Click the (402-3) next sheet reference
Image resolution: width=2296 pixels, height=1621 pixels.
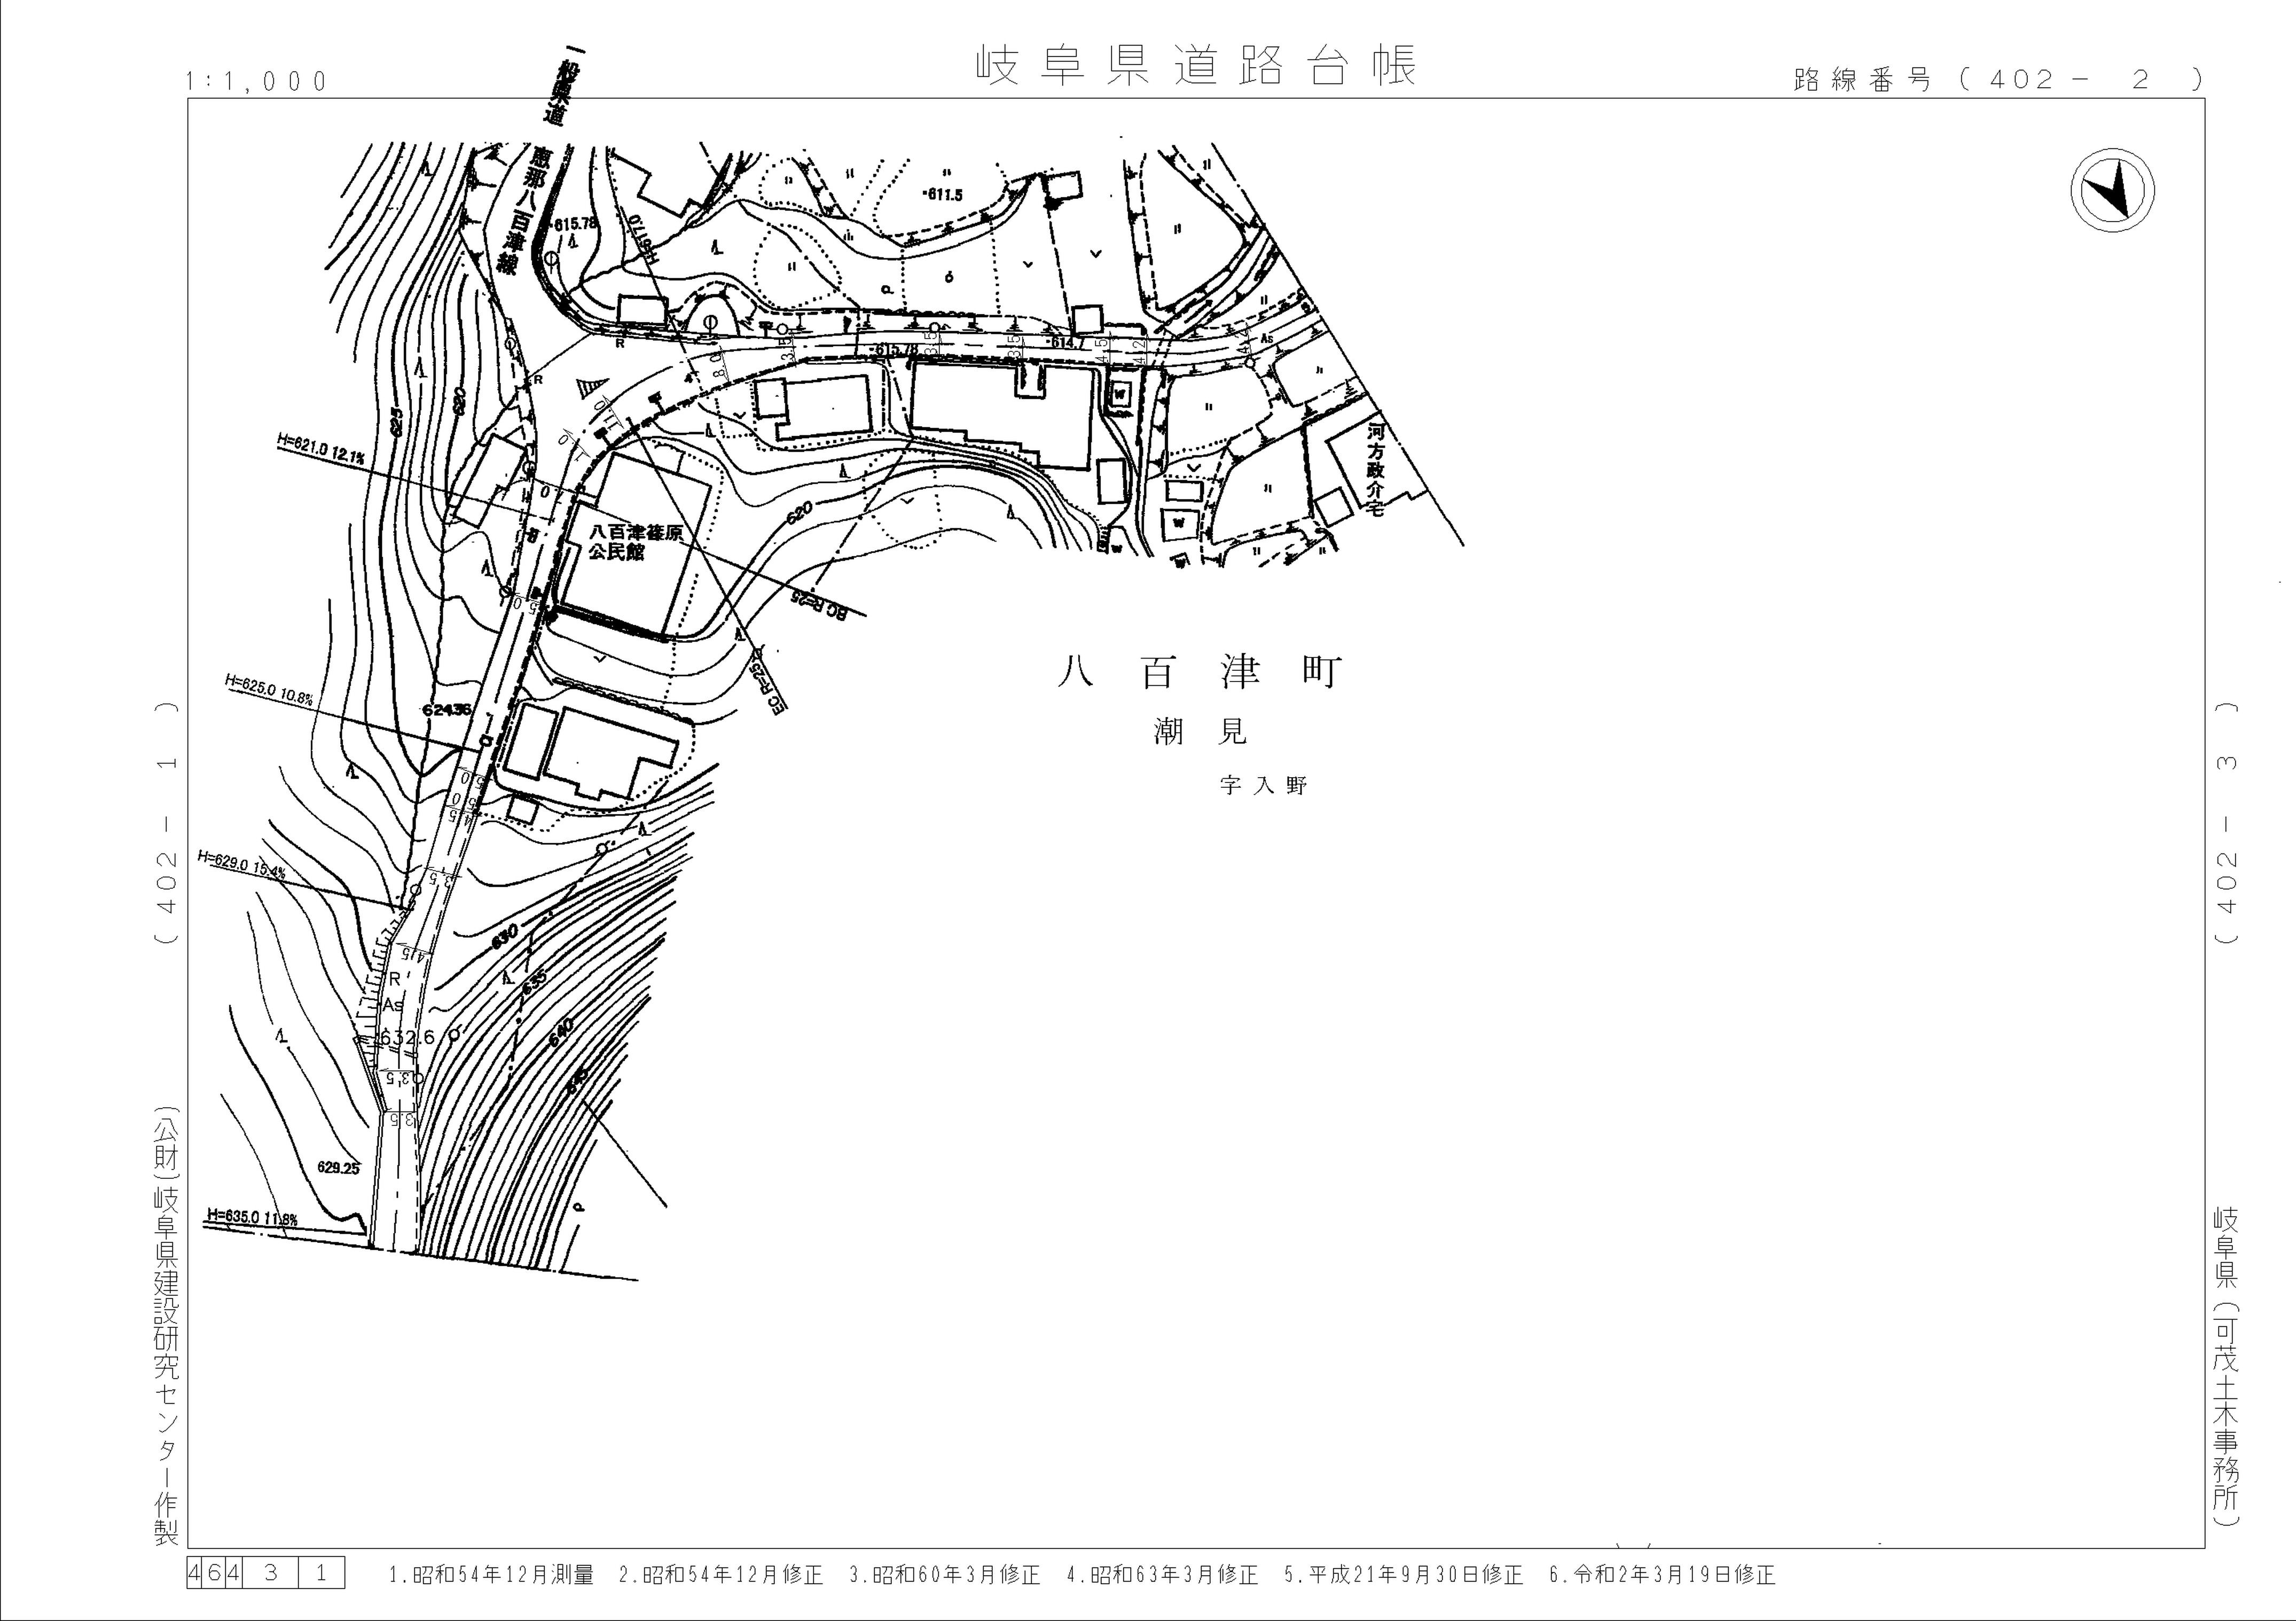click(2226, 822)
